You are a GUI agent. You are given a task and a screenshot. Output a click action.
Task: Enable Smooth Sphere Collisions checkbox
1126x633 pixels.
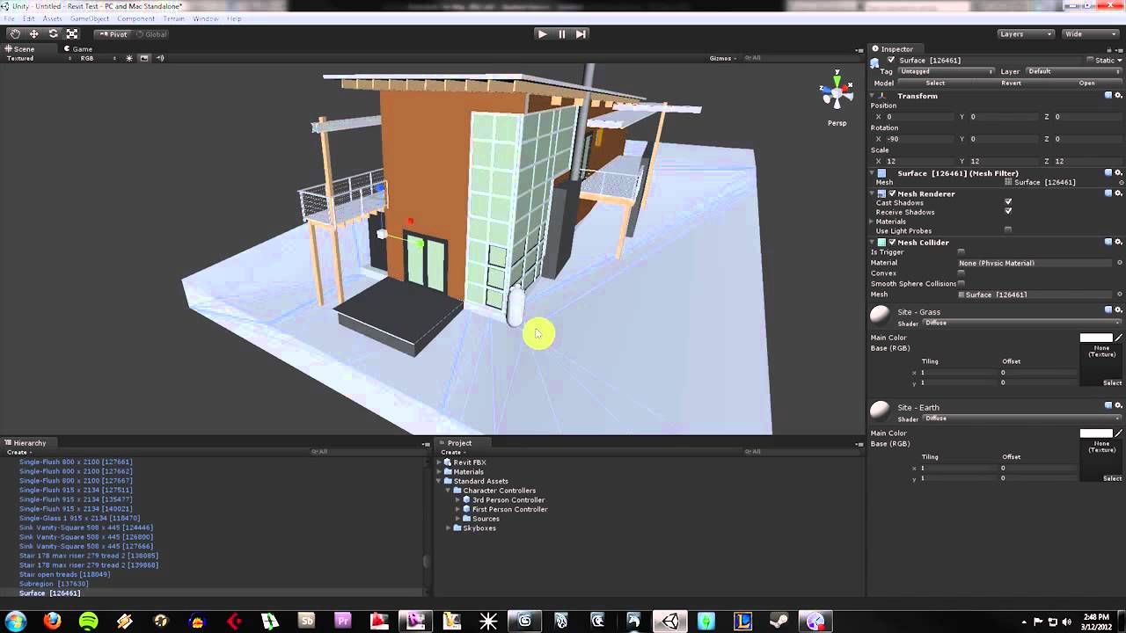pyautogui.click(x=961, y=284)
